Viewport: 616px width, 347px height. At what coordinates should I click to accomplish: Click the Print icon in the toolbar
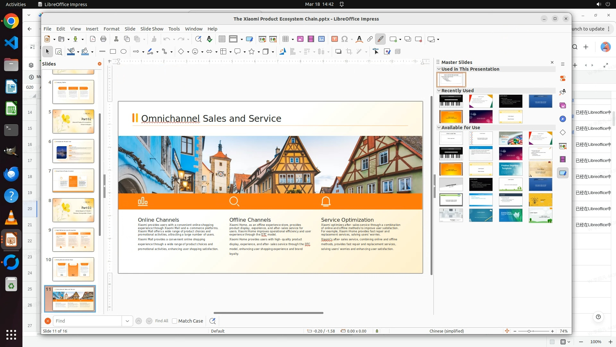[x=103, y=39]
